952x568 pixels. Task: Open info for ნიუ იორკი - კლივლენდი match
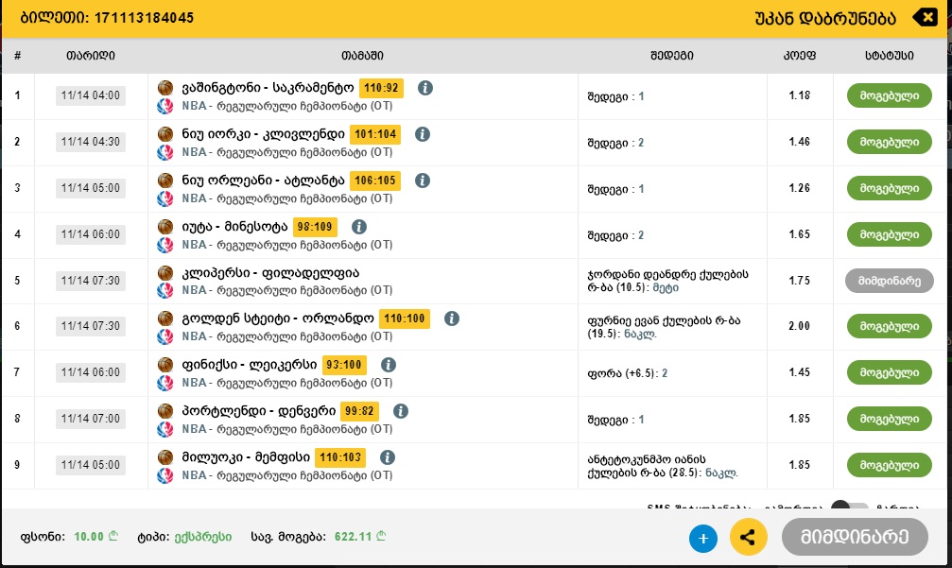point(423,134)
